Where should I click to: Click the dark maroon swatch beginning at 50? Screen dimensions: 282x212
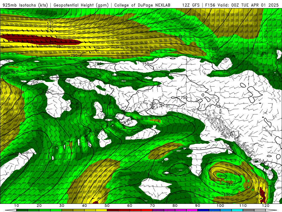pyautogui.click(x=112, y=210)
